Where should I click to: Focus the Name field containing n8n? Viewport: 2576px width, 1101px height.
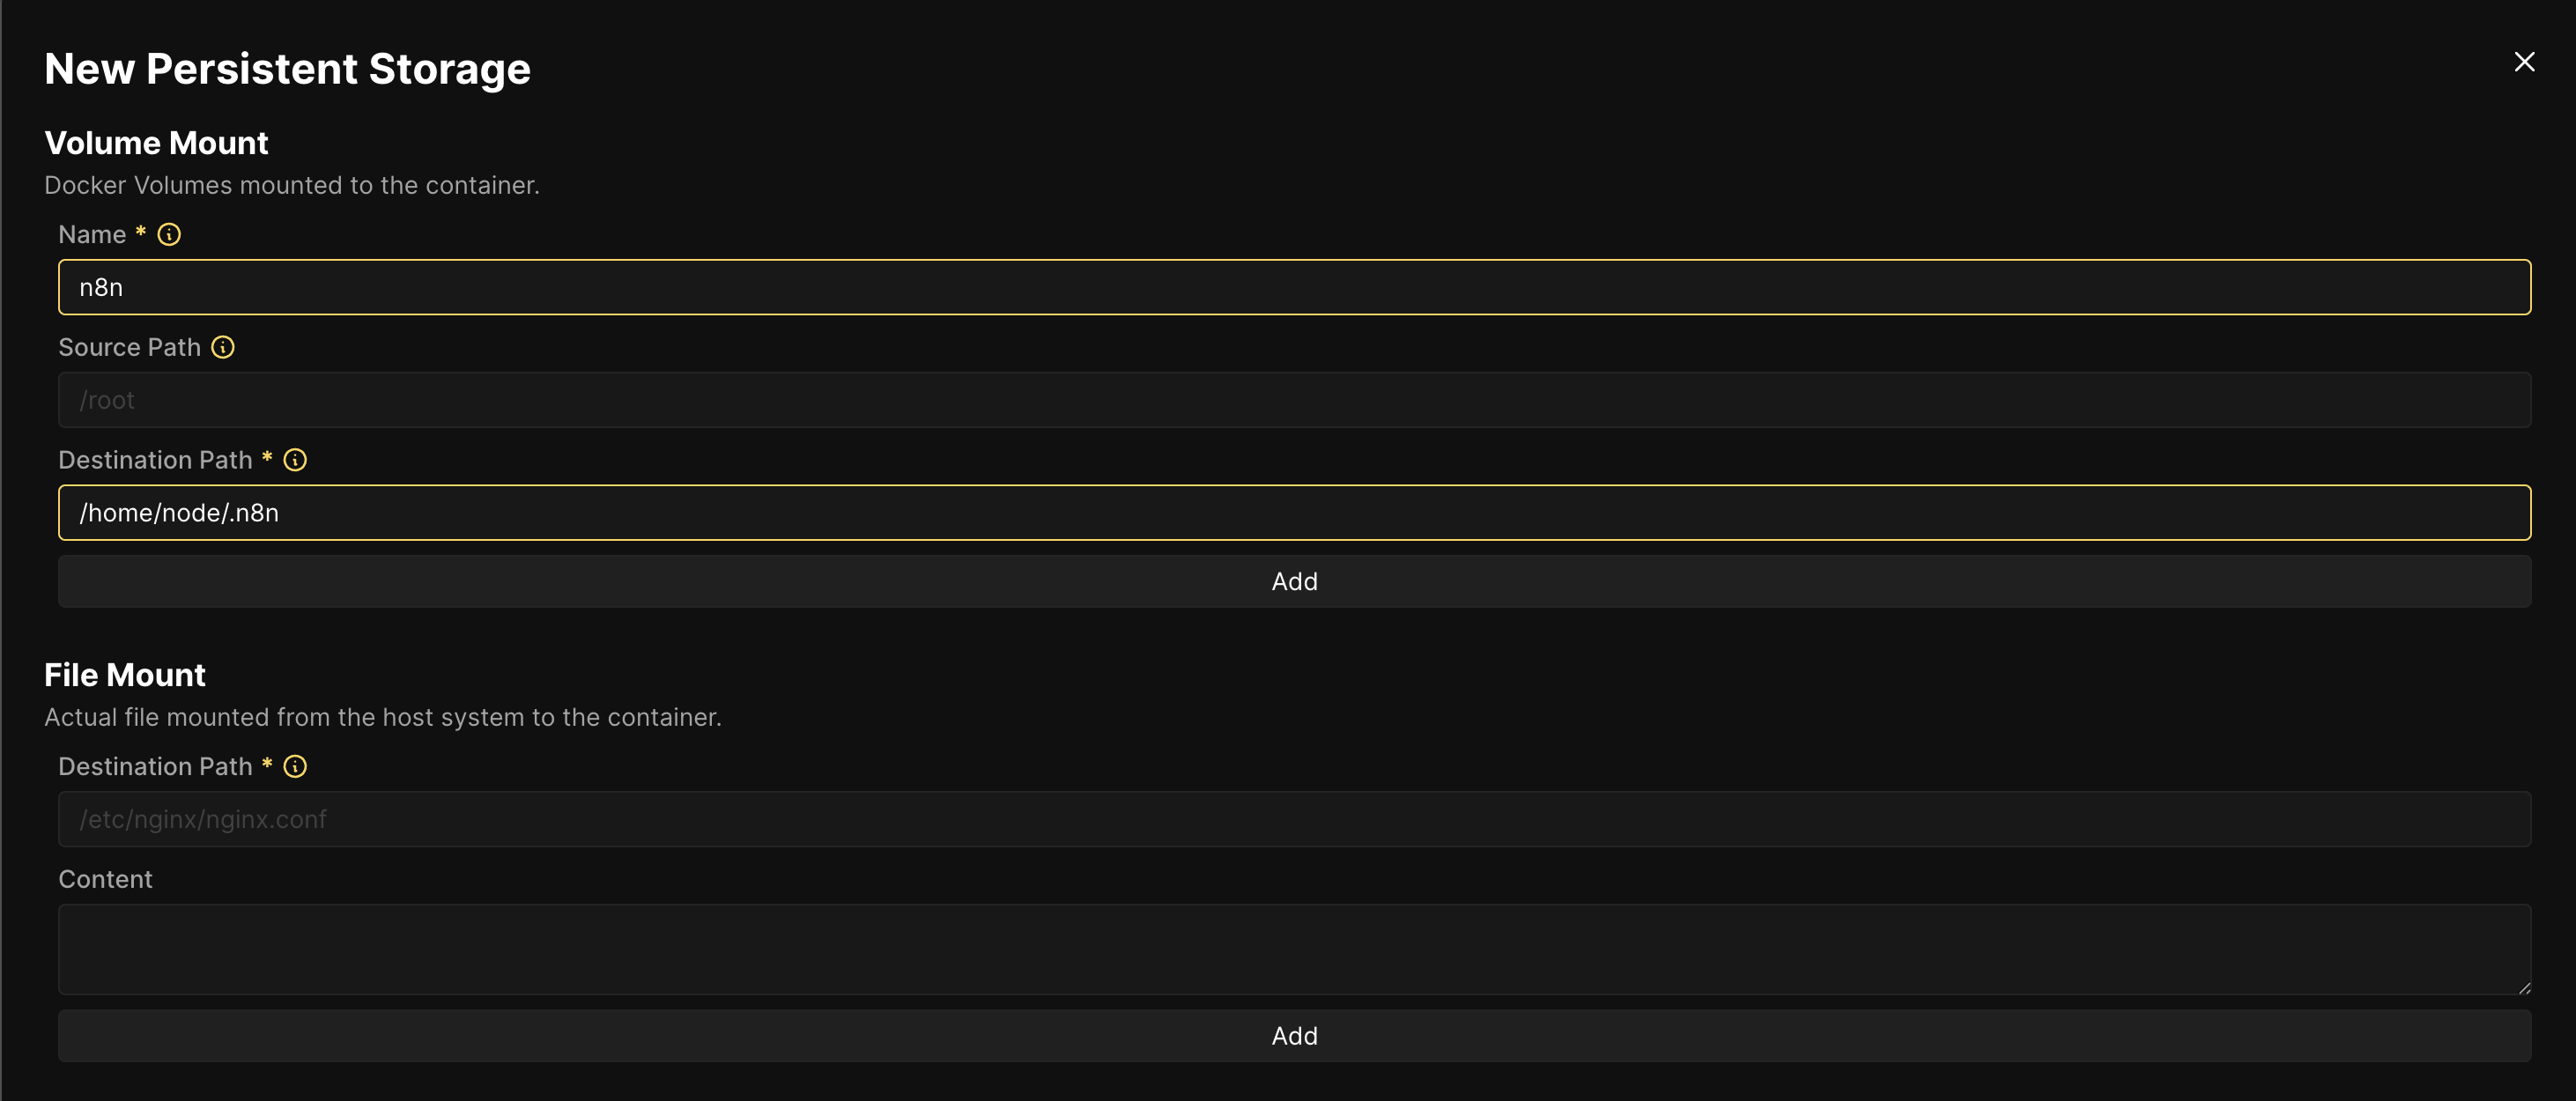coord(1294,287)
